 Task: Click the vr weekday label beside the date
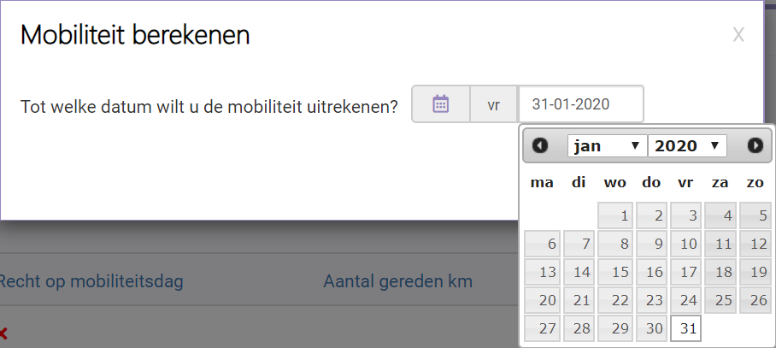tap(494, 104)
